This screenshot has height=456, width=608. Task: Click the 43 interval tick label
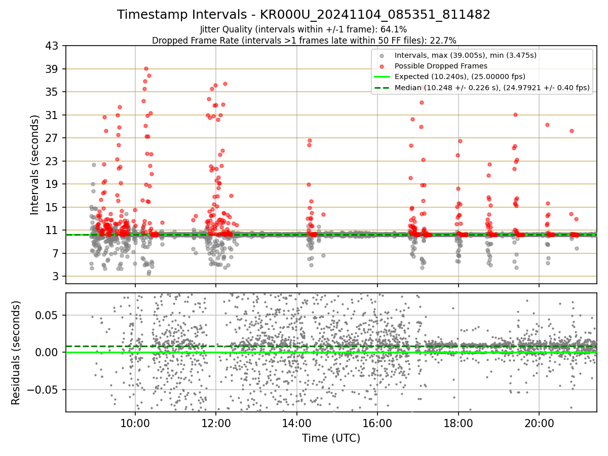(x=53, y=46)
